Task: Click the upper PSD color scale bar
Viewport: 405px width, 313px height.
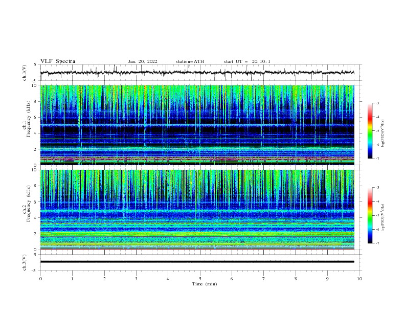Action: tap(370, 131)
